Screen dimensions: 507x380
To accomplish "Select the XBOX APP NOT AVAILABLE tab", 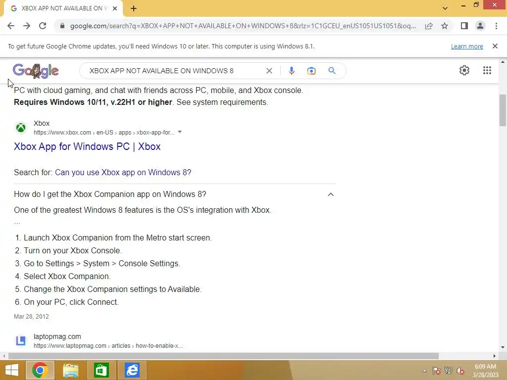I will [x=63, y=8].
